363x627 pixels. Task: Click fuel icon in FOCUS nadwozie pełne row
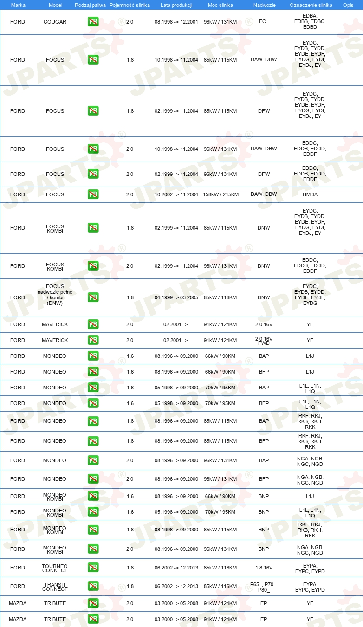[x=93, y=297]
